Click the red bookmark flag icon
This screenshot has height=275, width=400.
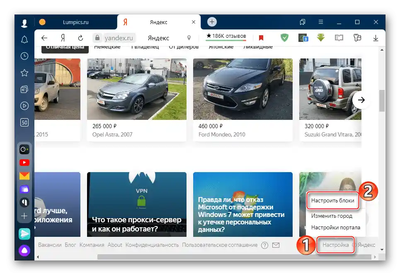coord(261,38)
